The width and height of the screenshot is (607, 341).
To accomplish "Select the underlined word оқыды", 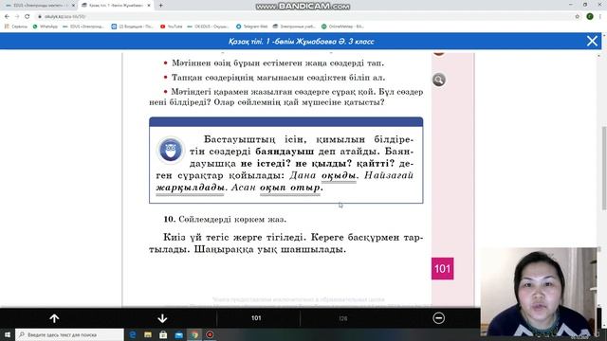I will click(339, 176).
